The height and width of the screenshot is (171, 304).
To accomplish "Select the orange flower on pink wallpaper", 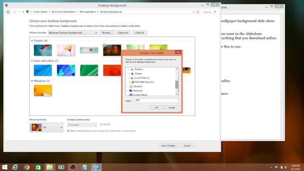I will 66,50.
